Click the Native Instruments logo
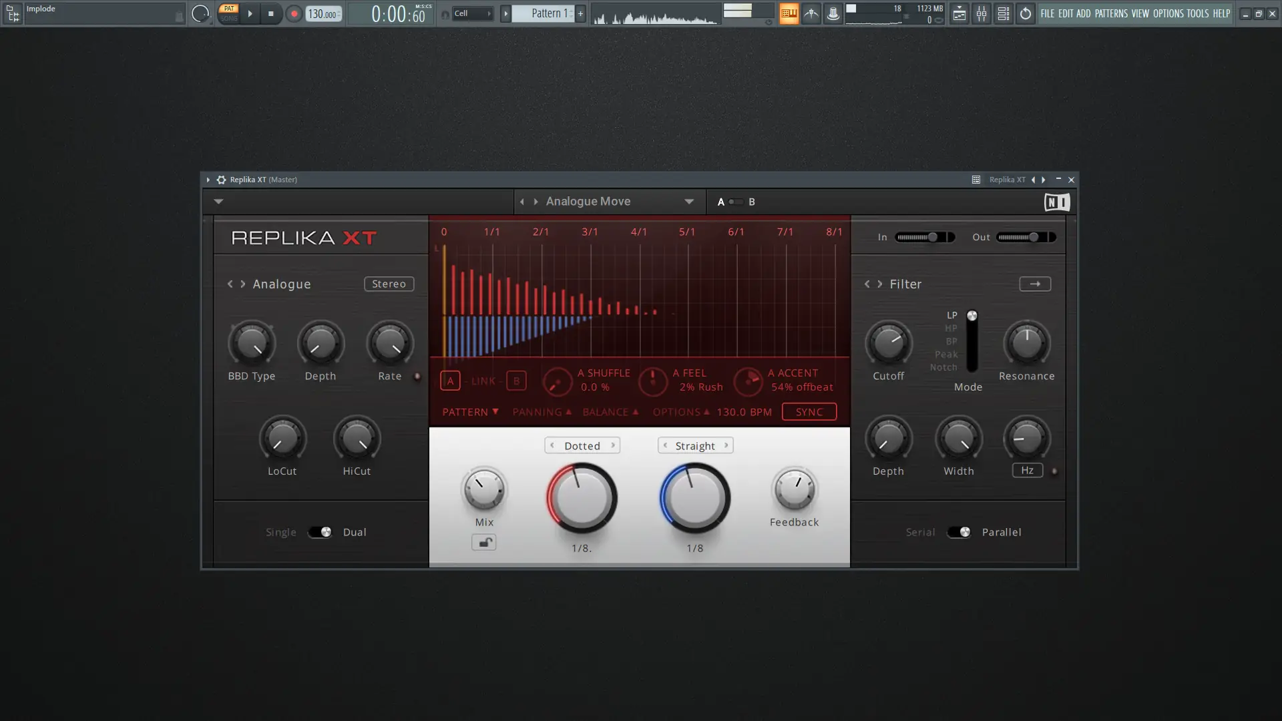1282x721 pixels. [x=1056, y=202]
